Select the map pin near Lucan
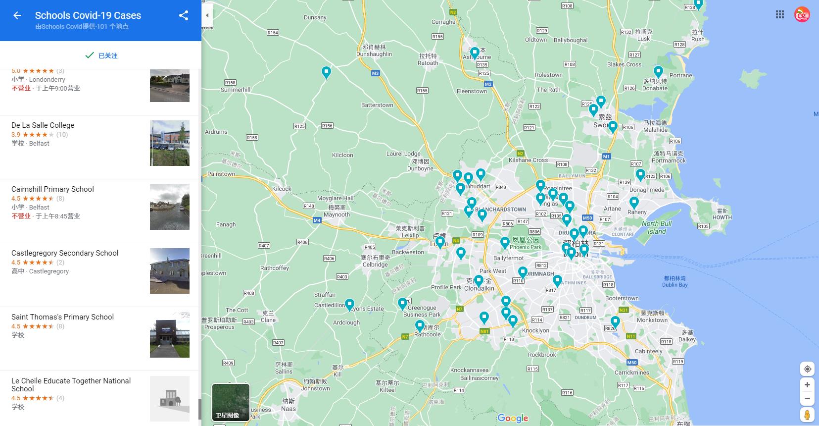Image resolution: width=819 pixels, height=426 pixels. pyautogui.click(x=440, y=242)
